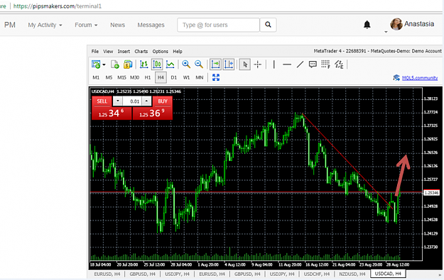Click the PM site logo

10,25
